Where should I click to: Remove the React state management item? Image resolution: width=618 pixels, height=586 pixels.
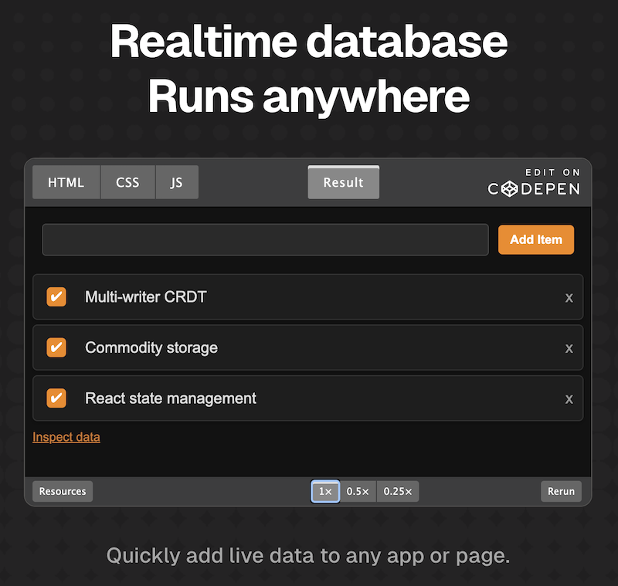569,398
